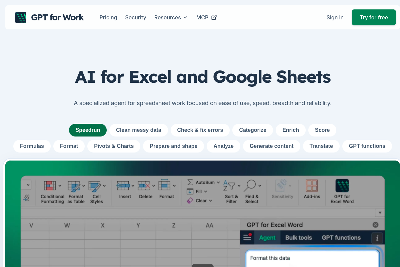This screenshot has height=267, width=400.
Task: Expand the Resources dropdown menu
Action: point(171,17)
